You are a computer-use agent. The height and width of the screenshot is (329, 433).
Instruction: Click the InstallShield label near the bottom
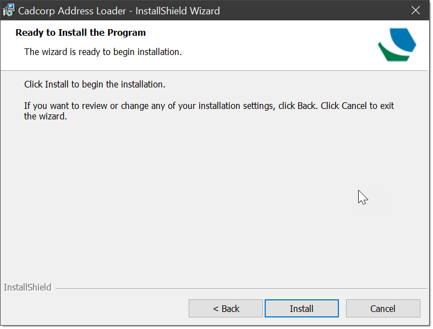click(28, 287)
